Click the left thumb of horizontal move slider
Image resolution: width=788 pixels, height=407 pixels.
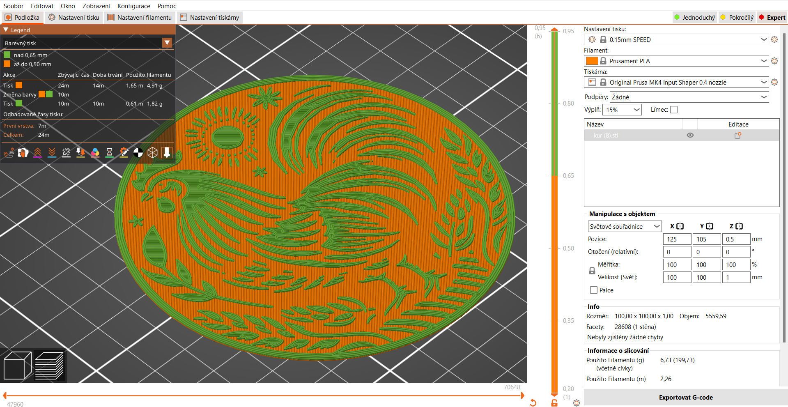[x=5, y=396]
